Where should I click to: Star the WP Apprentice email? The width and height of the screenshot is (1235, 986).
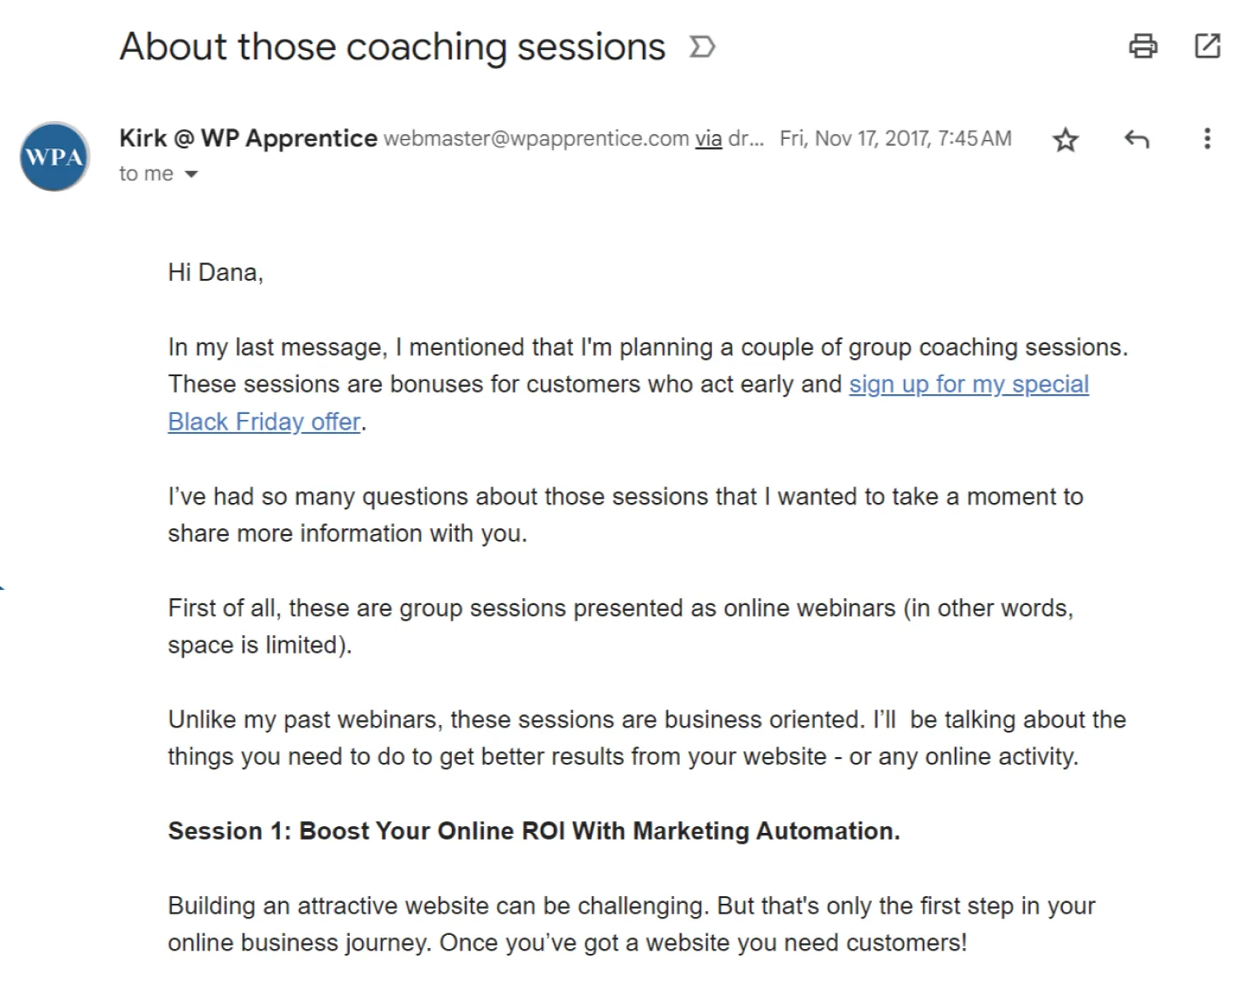pyautogui.click(x=1065, y=140)
